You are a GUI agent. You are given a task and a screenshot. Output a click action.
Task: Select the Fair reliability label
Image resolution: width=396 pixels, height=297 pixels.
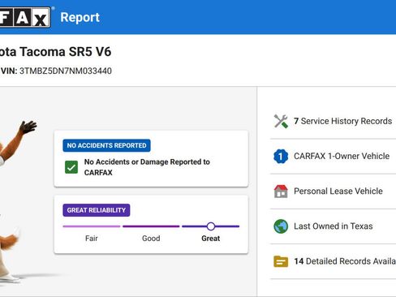click(x=92, y=239)
